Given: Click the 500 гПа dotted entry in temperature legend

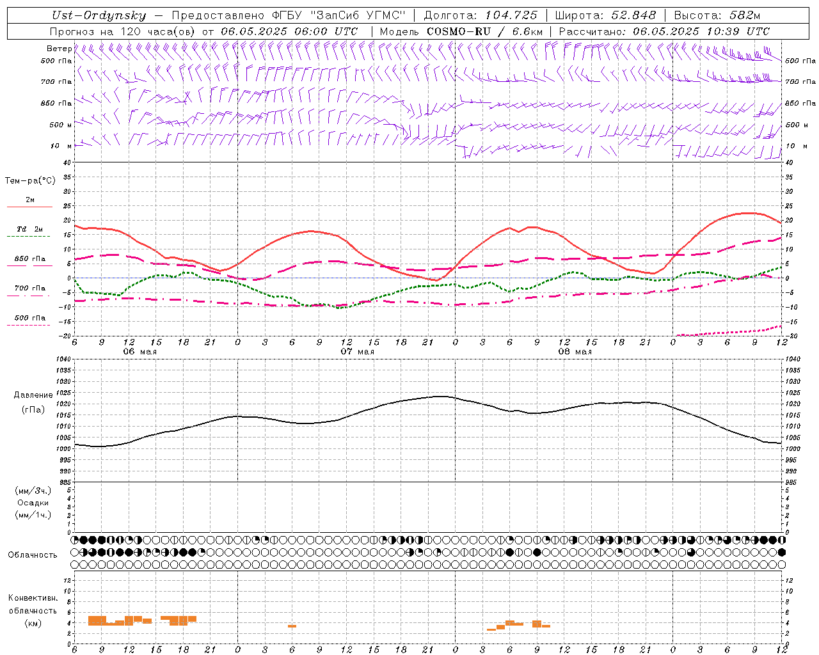Looking at the screenshot, I should [x=29, y=318].
